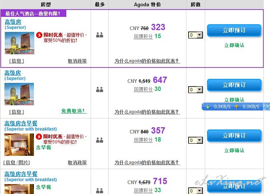Click hotel exterior thumbnail in first Superior row
This screenshot has height=194, width=270.
pyautogui.click(x=20, y=43)
